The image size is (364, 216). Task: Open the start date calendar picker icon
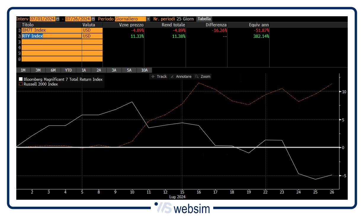coord(58,19)
